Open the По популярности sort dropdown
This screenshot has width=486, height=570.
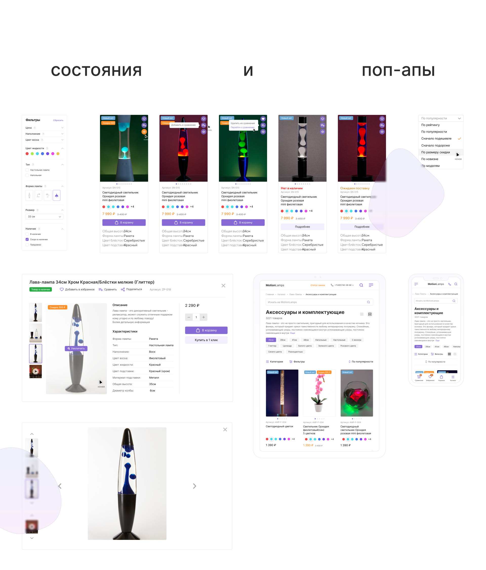point(441,118)
